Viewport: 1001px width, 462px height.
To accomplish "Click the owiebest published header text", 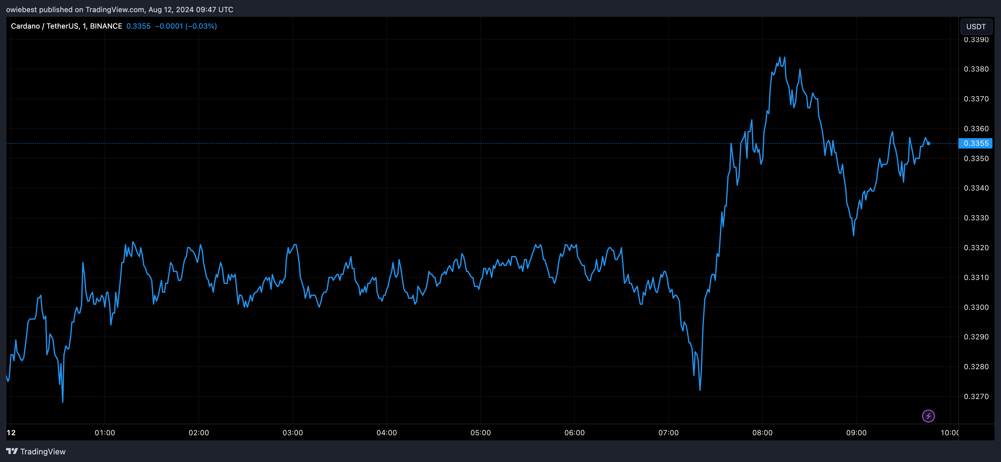I will [119, 9].
